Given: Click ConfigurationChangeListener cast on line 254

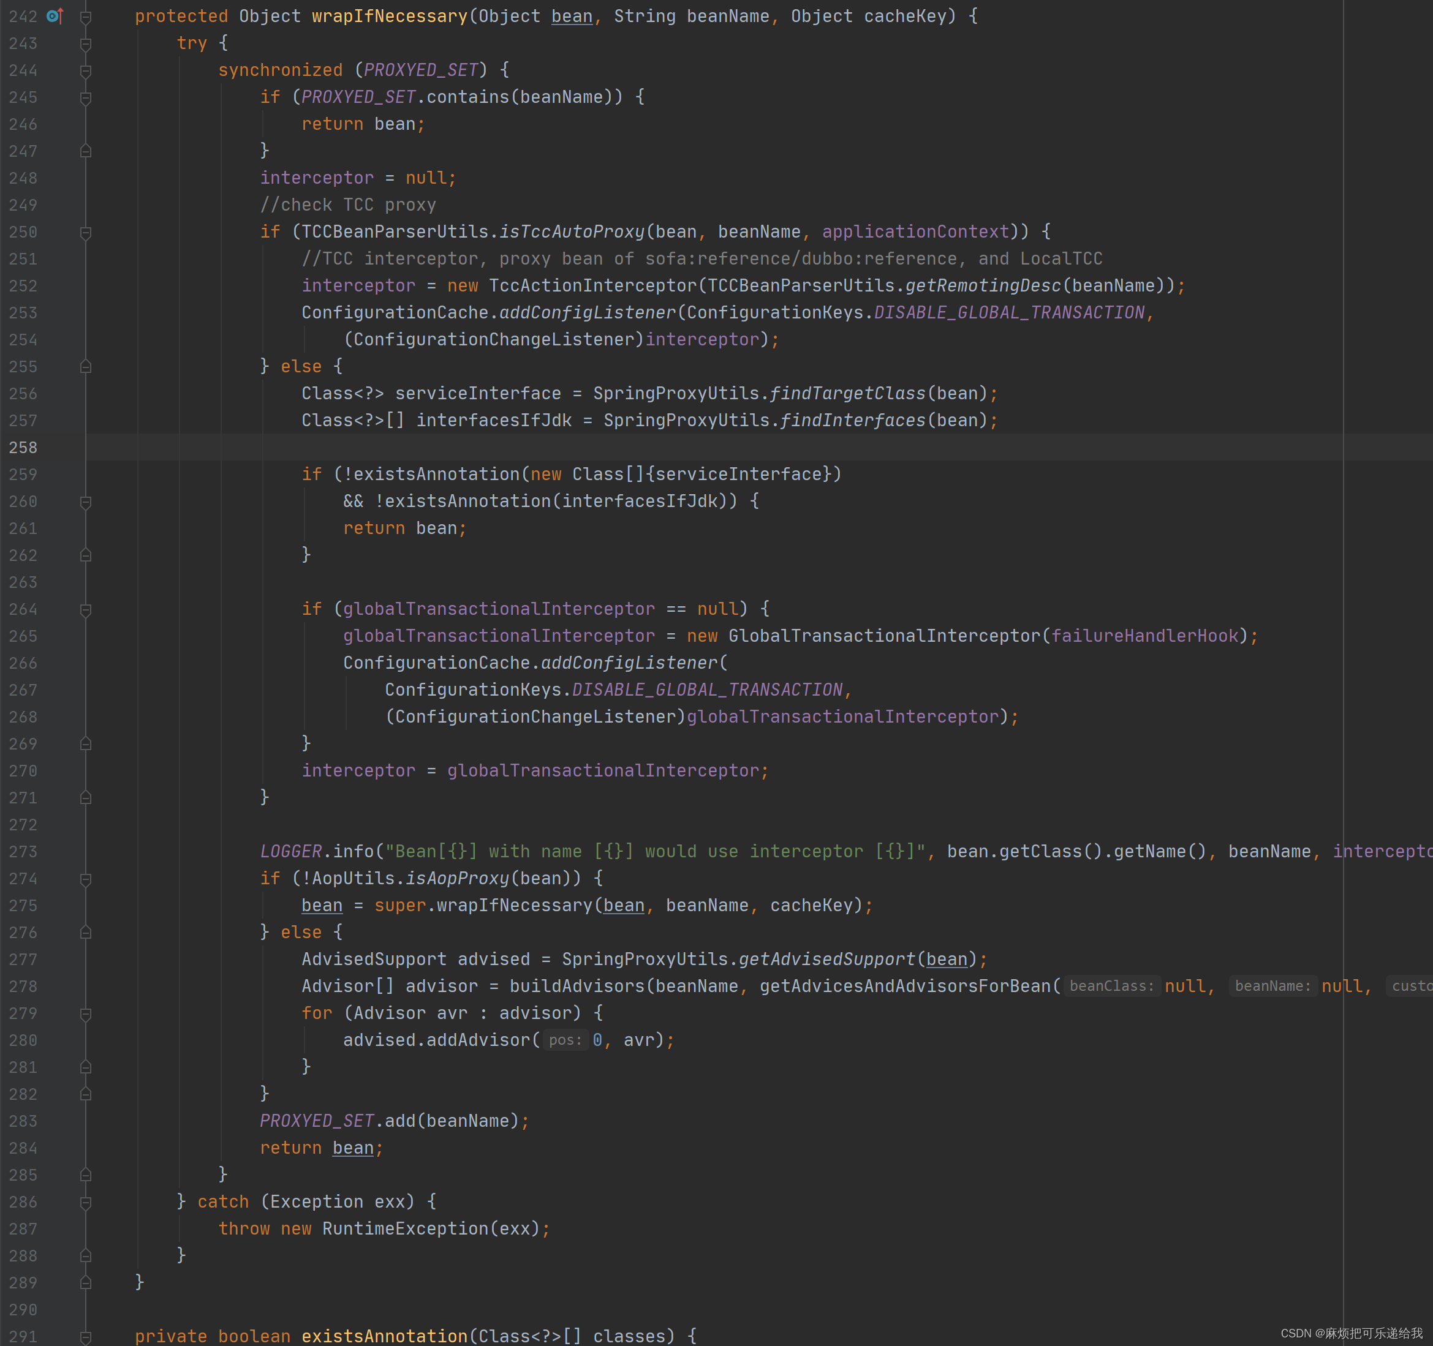Looking at the screenshot, I should coord(494,340).
